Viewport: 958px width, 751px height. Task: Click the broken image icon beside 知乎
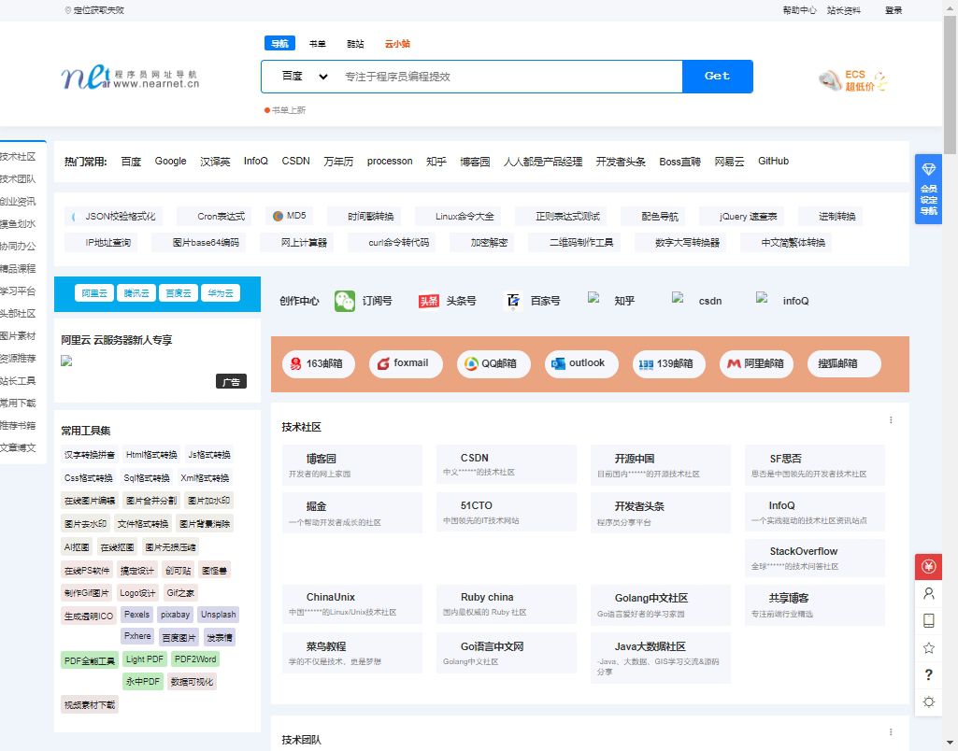(x=593, y=298)
